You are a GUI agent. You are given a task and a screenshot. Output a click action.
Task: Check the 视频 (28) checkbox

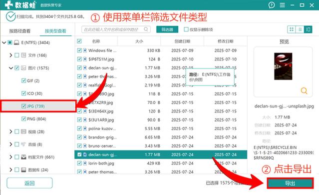[17, 131]
